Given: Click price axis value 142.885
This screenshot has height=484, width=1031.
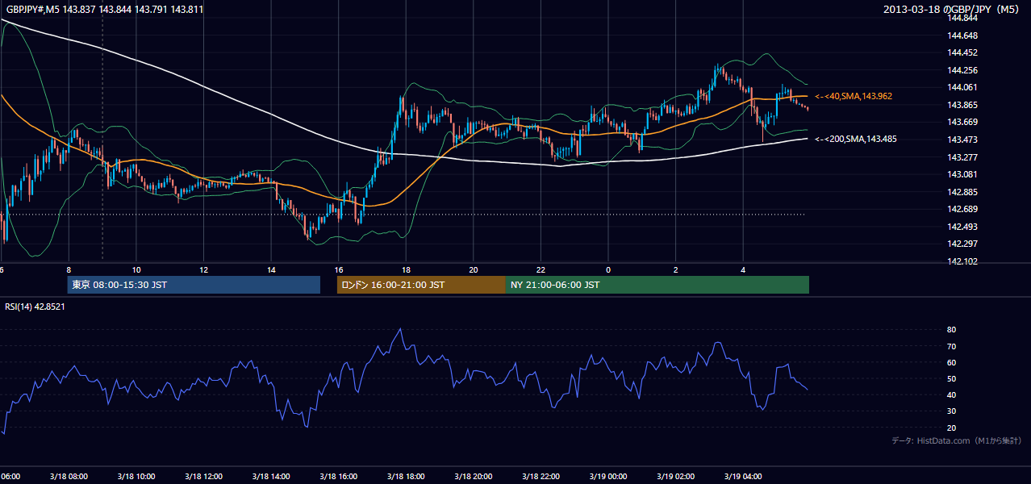Looking at the screenshot, I should [x=963, y=192].
